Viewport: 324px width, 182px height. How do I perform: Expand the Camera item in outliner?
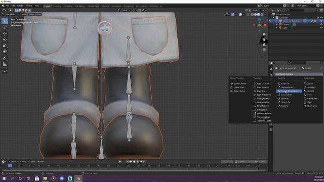point(277,24)
